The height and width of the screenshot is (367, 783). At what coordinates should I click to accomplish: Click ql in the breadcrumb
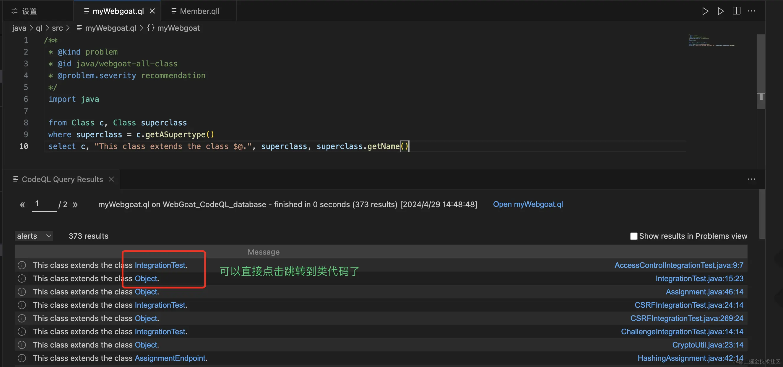(x=39, y=28)
